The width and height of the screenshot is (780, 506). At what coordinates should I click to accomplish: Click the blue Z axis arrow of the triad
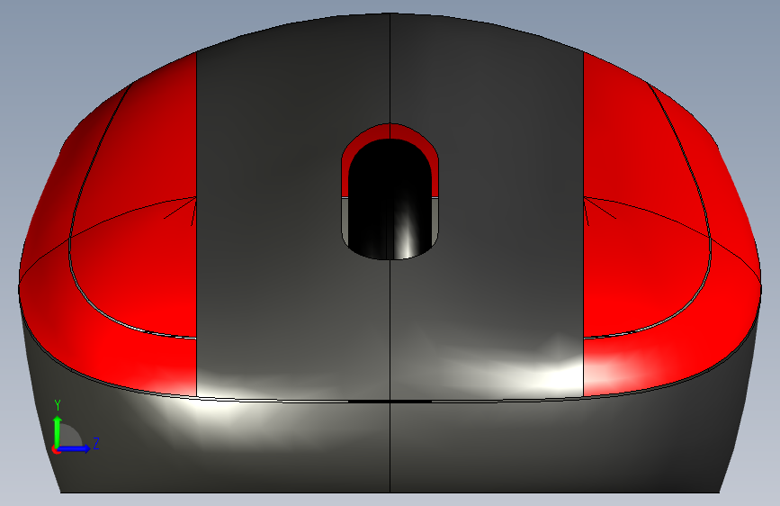pos(75,448)
